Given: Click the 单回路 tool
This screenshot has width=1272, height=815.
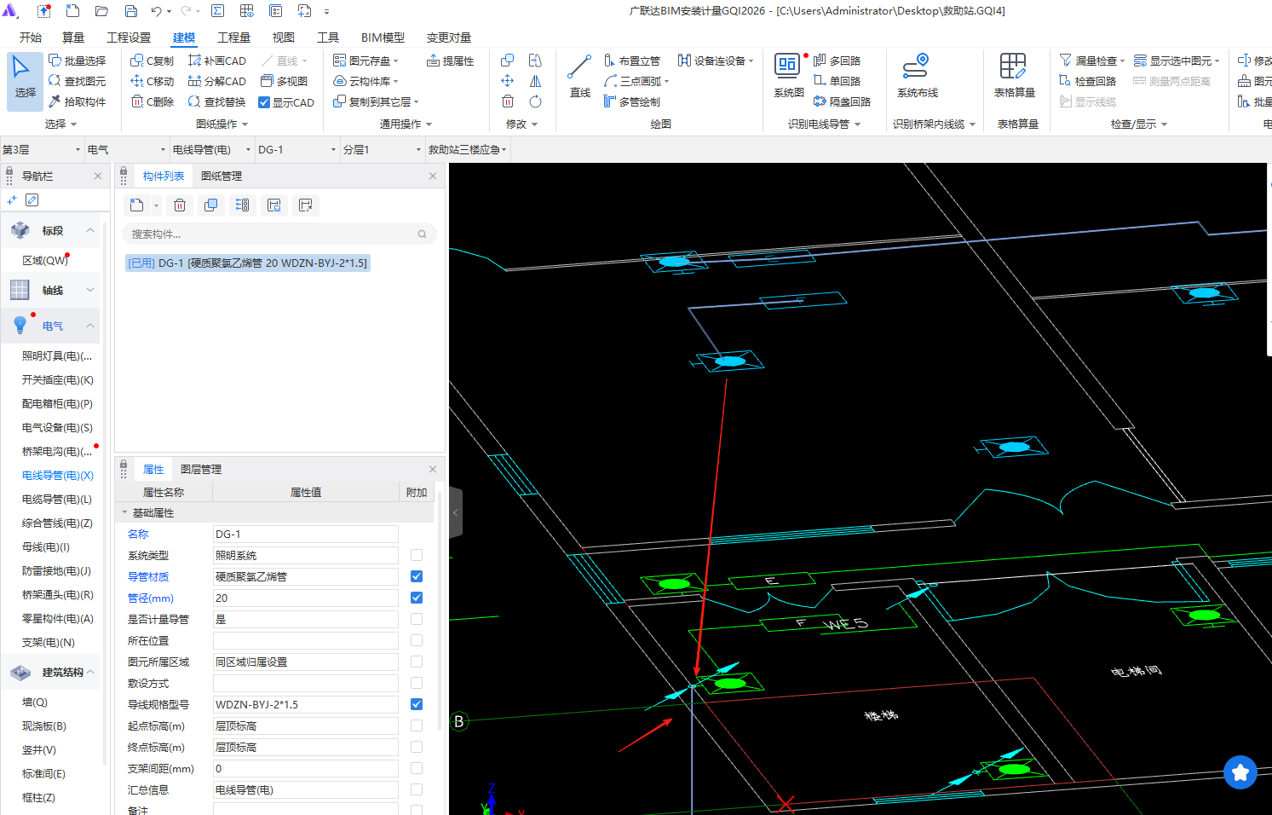Looking at the screenshot, I should [x=837, y=81].
